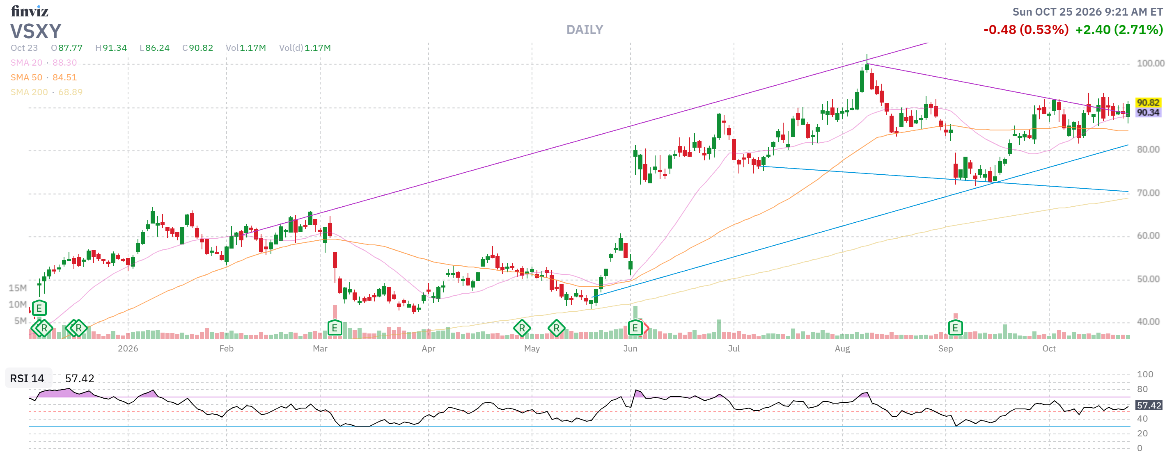Click the VSXY ticker symbol
The image size is (1174, 461).
tap(36, 31)
